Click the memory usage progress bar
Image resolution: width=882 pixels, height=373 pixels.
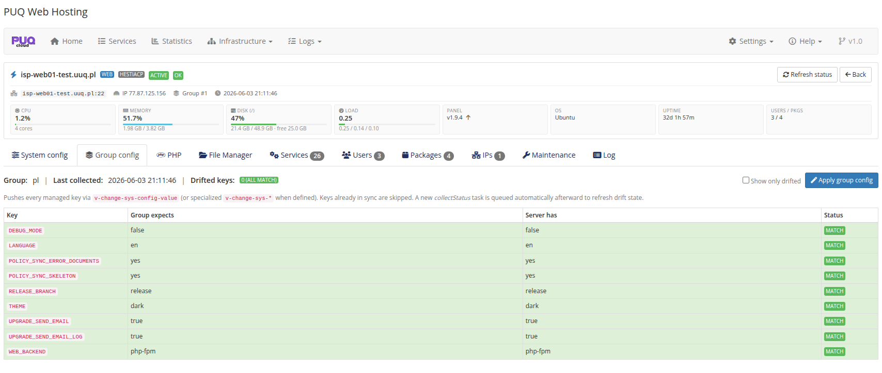[171, 124]
